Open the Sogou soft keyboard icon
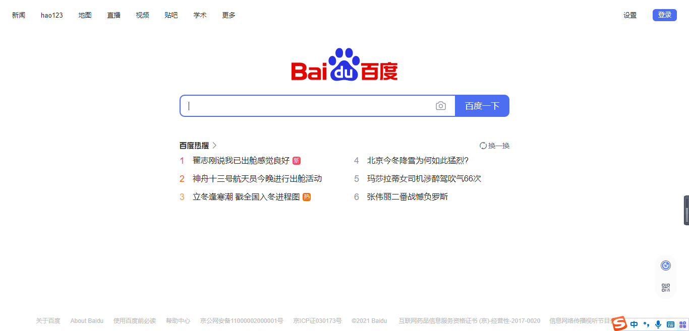This screenshot has width=689, height=331. [x=670, y=324]
